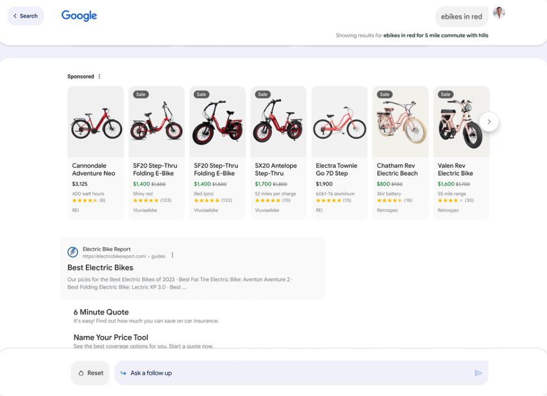Click the Electric Bike Report site favicon
547x396 pixels.
[x=72, y=252]
